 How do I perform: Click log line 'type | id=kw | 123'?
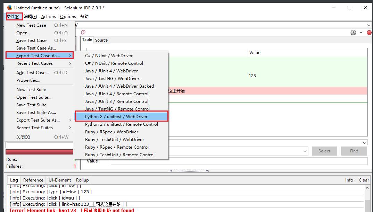51,192
